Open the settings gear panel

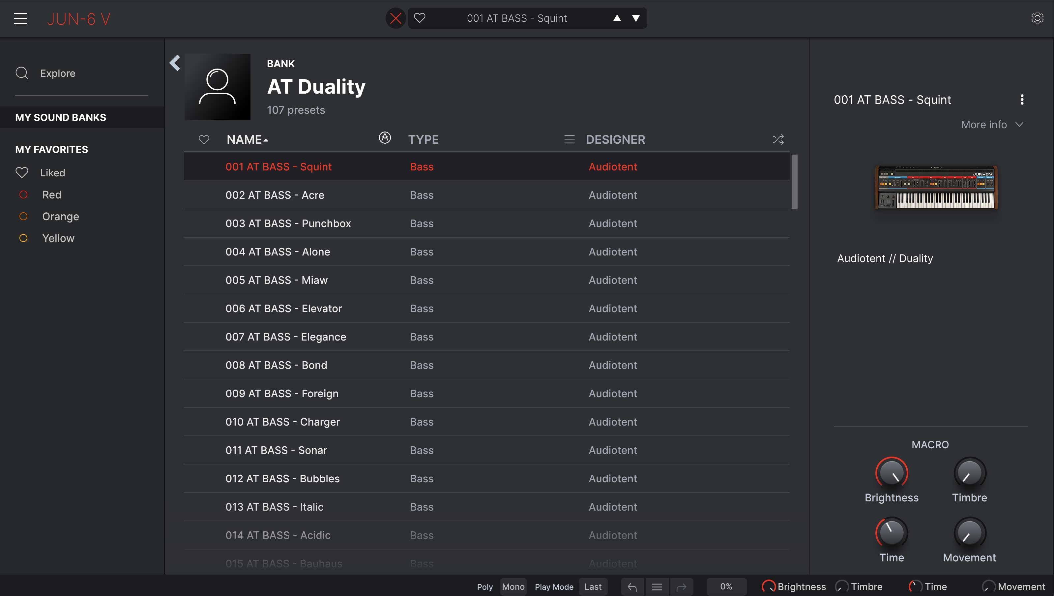point(1037,18)
